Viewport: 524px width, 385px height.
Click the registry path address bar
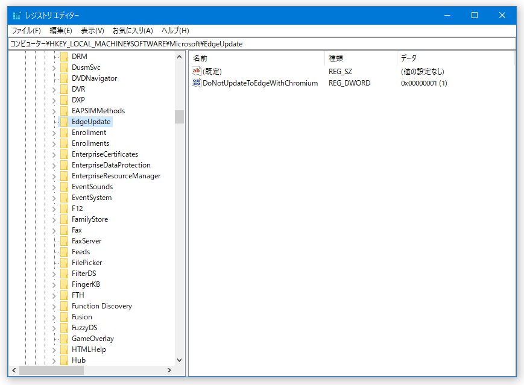pyautogui.click(x=262, y=44)
